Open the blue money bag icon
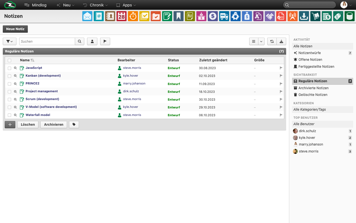This screenshot has height=223, width=356. pyautogui.click(x=247, y=16)
